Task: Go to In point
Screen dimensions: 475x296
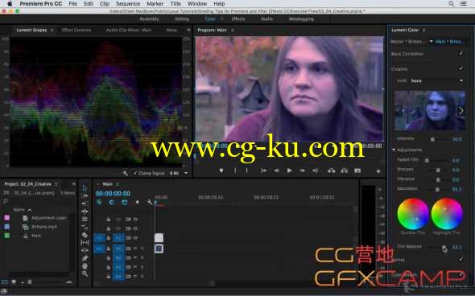Action: coord(264,171)
